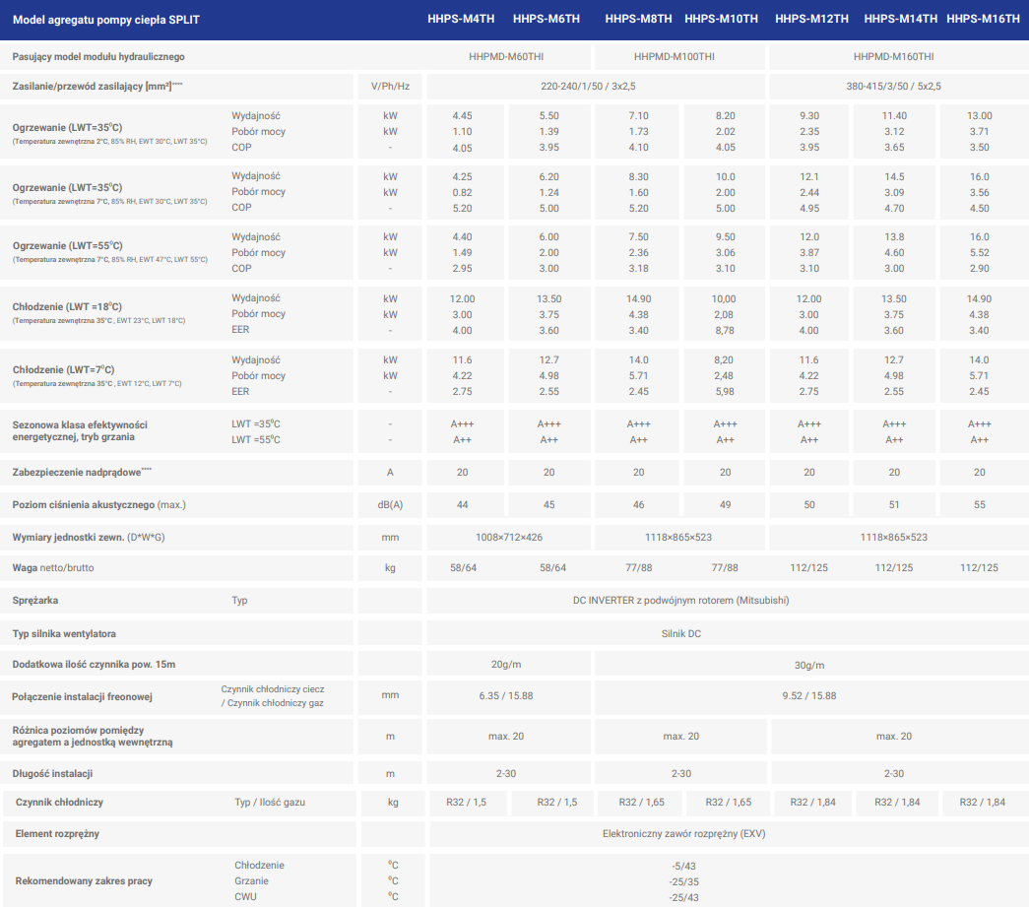Select the 49 dB(A) noise value
Screen dimensions: 1029x907
[725, 504]
